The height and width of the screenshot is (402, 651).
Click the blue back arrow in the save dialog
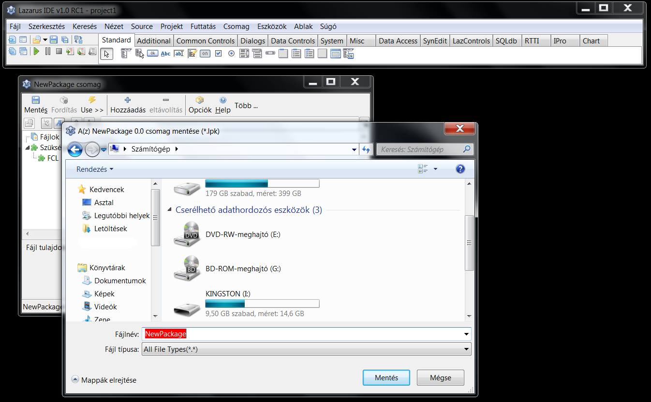coord(75,149)
